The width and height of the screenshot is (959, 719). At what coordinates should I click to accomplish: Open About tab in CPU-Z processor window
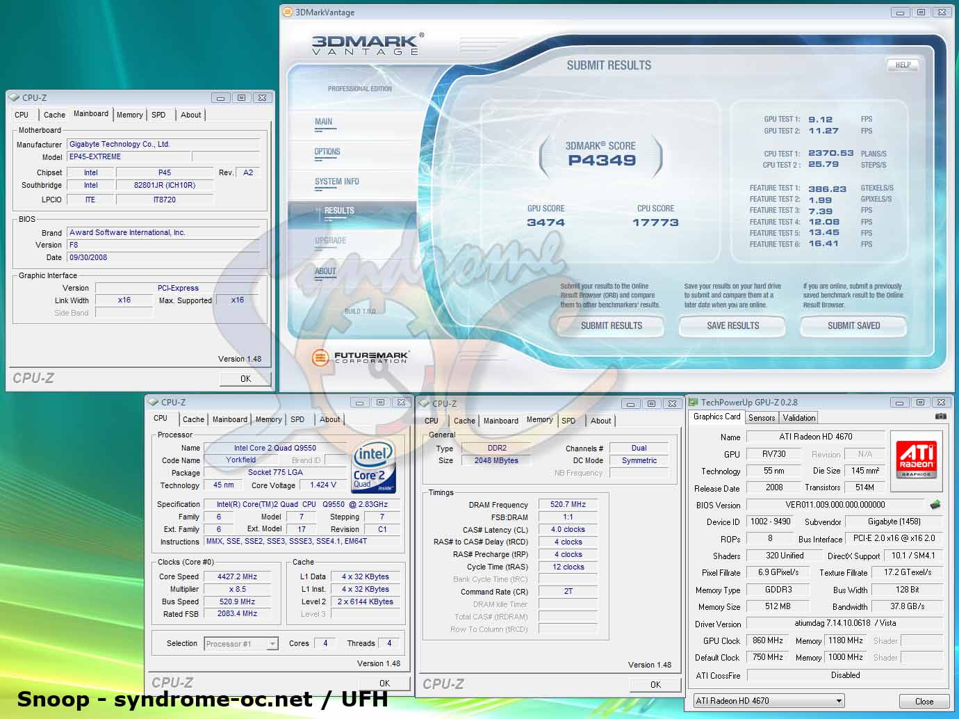(329, 420)
